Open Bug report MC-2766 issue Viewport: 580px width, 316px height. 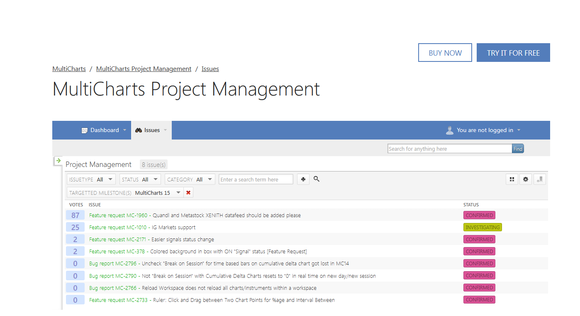pos(203,288)
